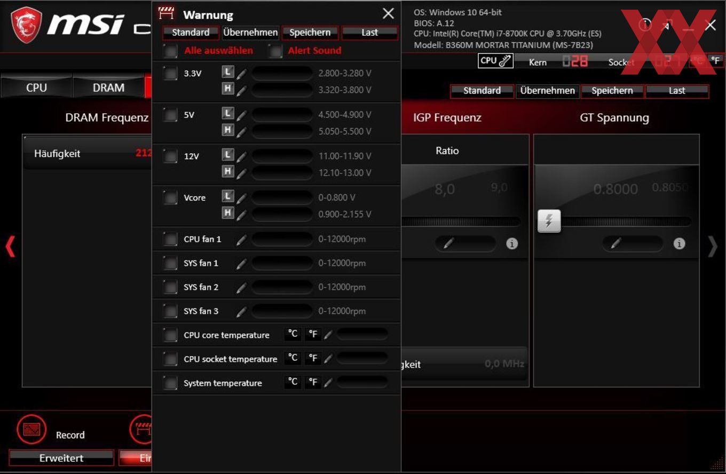Switch to the DRAM tab
Image resolution: width=726 pixels, height=474 pixels.
click(108, 88)
